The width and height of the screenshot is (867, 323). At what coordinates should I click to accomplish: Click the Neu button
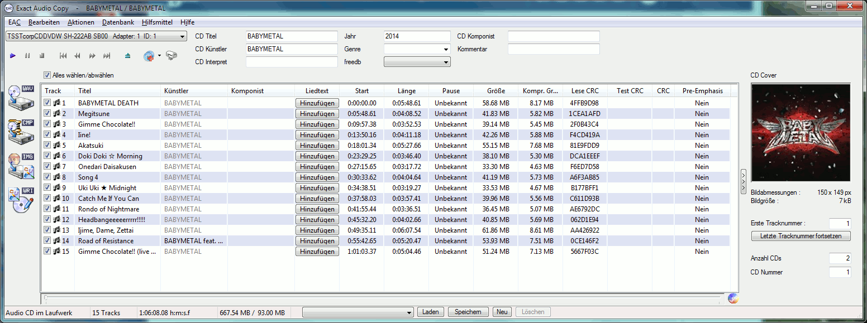click(x=502, y=312)
